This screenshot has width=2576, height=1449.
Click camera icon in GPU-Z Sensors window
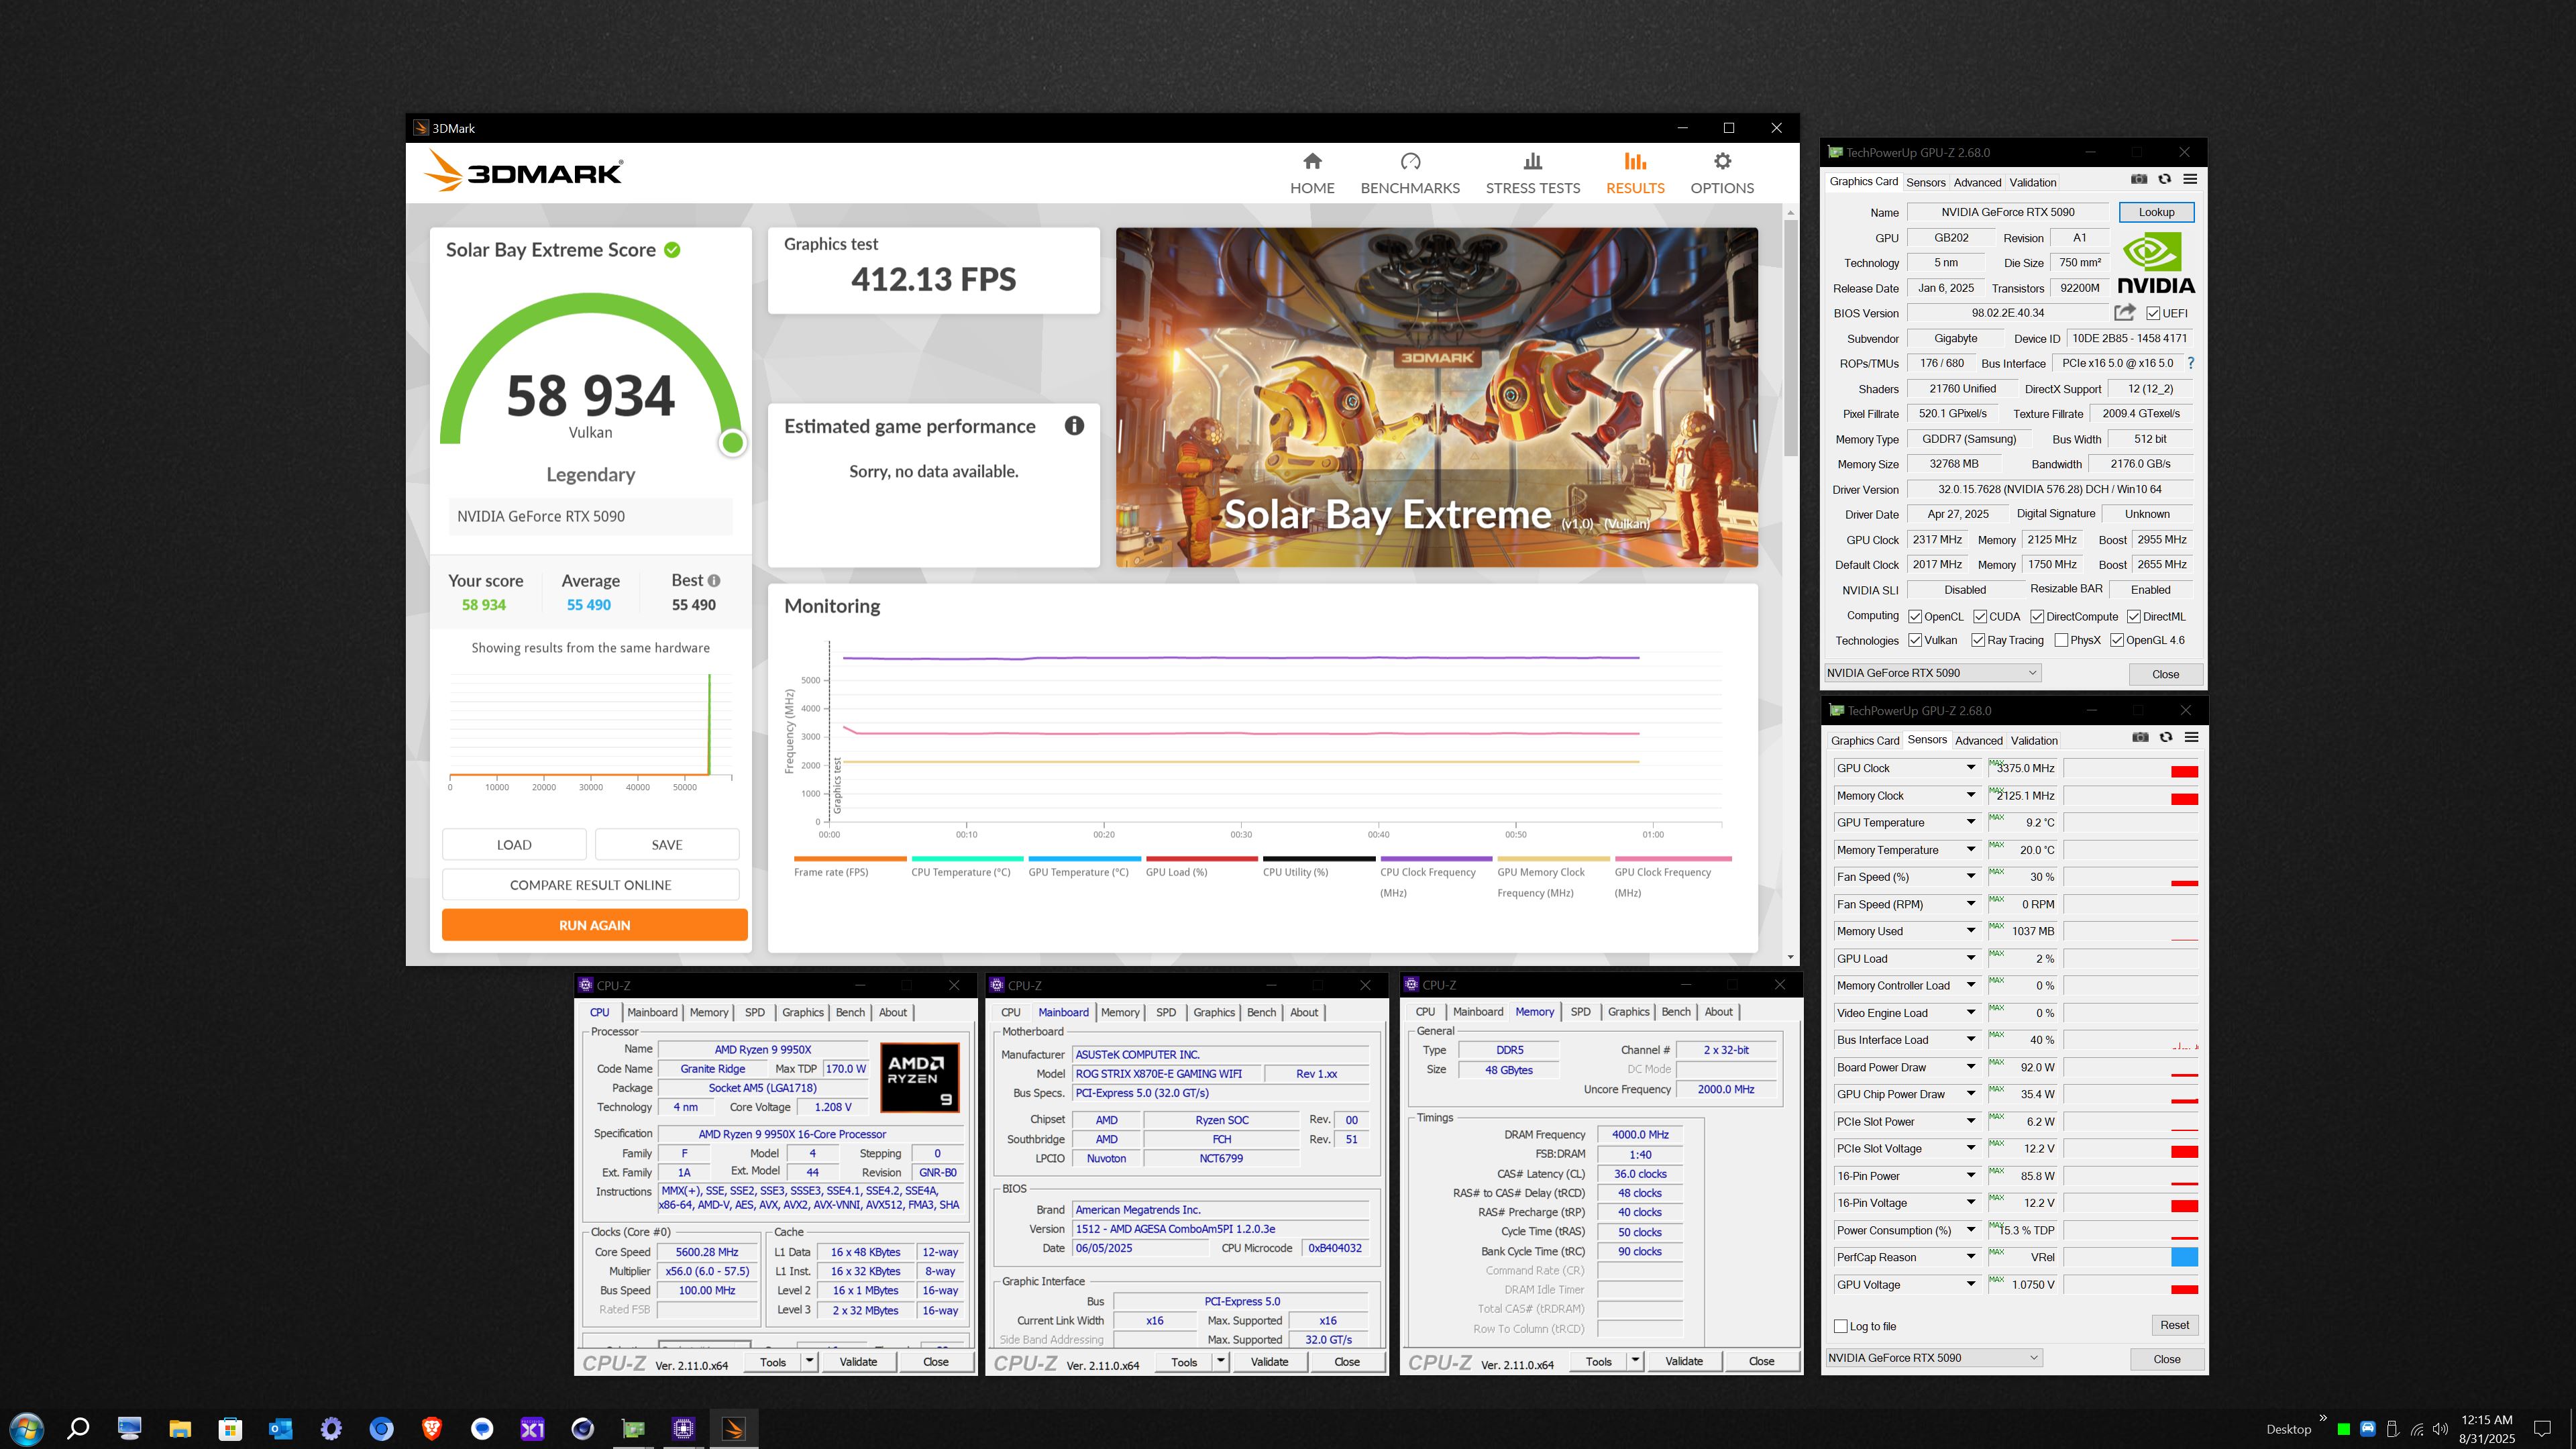click(2140, 737)
